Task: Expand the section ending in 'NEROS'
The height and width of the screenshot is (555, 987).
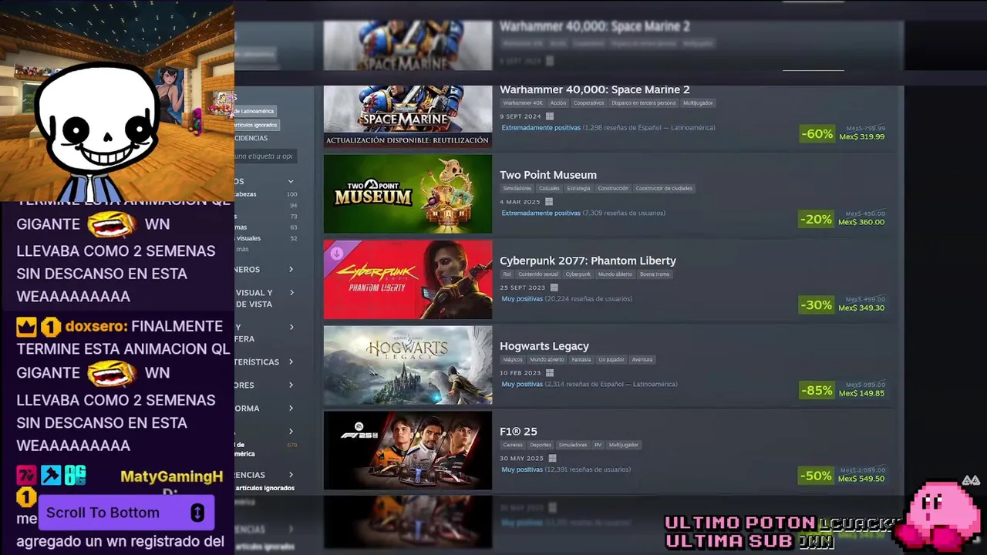Action: 291,269
